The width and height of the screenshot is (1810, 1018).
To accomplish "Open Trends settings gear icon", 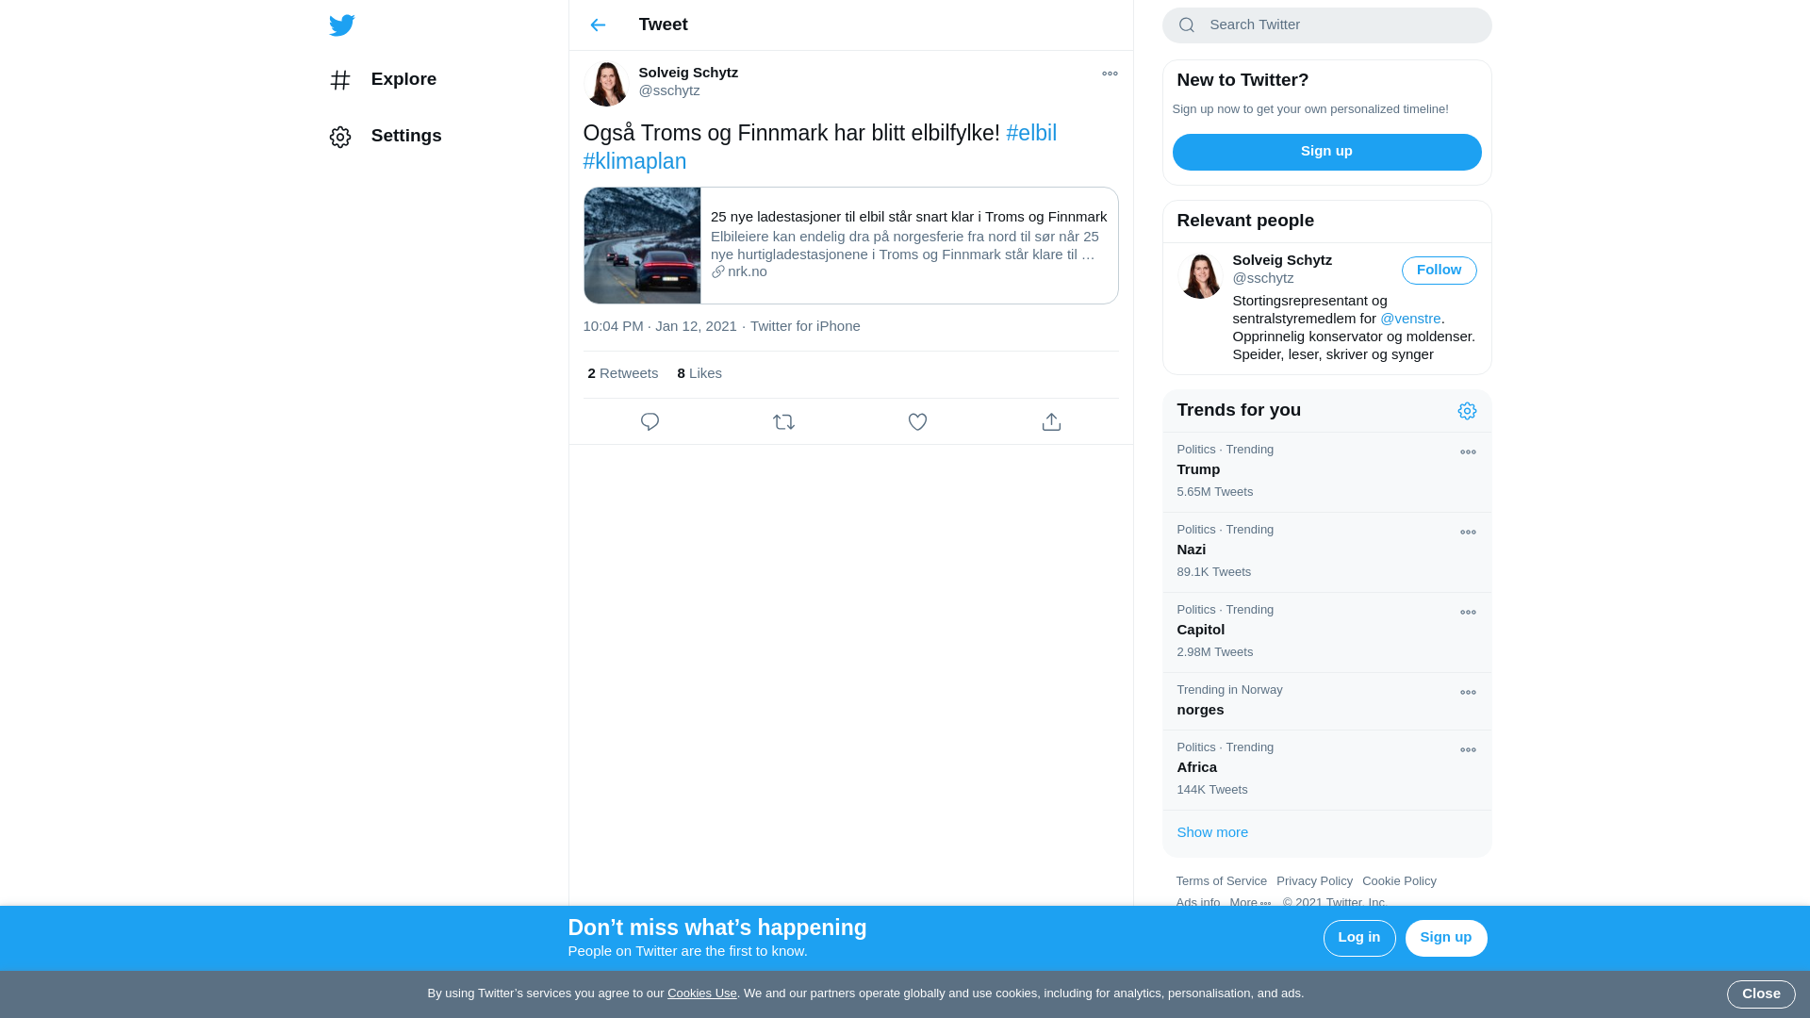I will (x=1467, y=411).
